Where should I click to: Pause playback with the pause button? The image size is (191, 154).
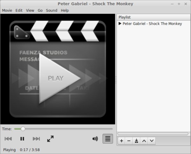pos(22,139)
